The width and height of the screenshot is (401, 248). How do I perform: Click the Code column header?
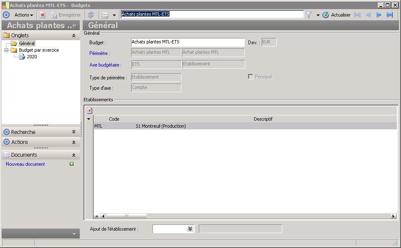coord(114,119)
